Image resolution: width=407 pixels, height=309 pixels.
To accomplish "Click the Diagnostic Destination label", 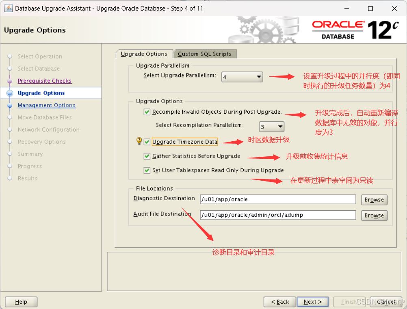I will [164, 198].
